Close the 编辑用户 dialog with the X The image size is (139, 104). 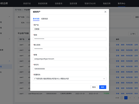pos(105,12)
